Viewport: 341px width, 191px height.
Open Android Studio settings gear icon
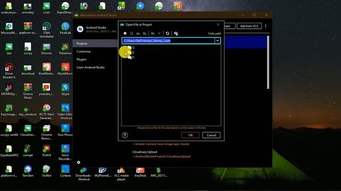(78, 162)
